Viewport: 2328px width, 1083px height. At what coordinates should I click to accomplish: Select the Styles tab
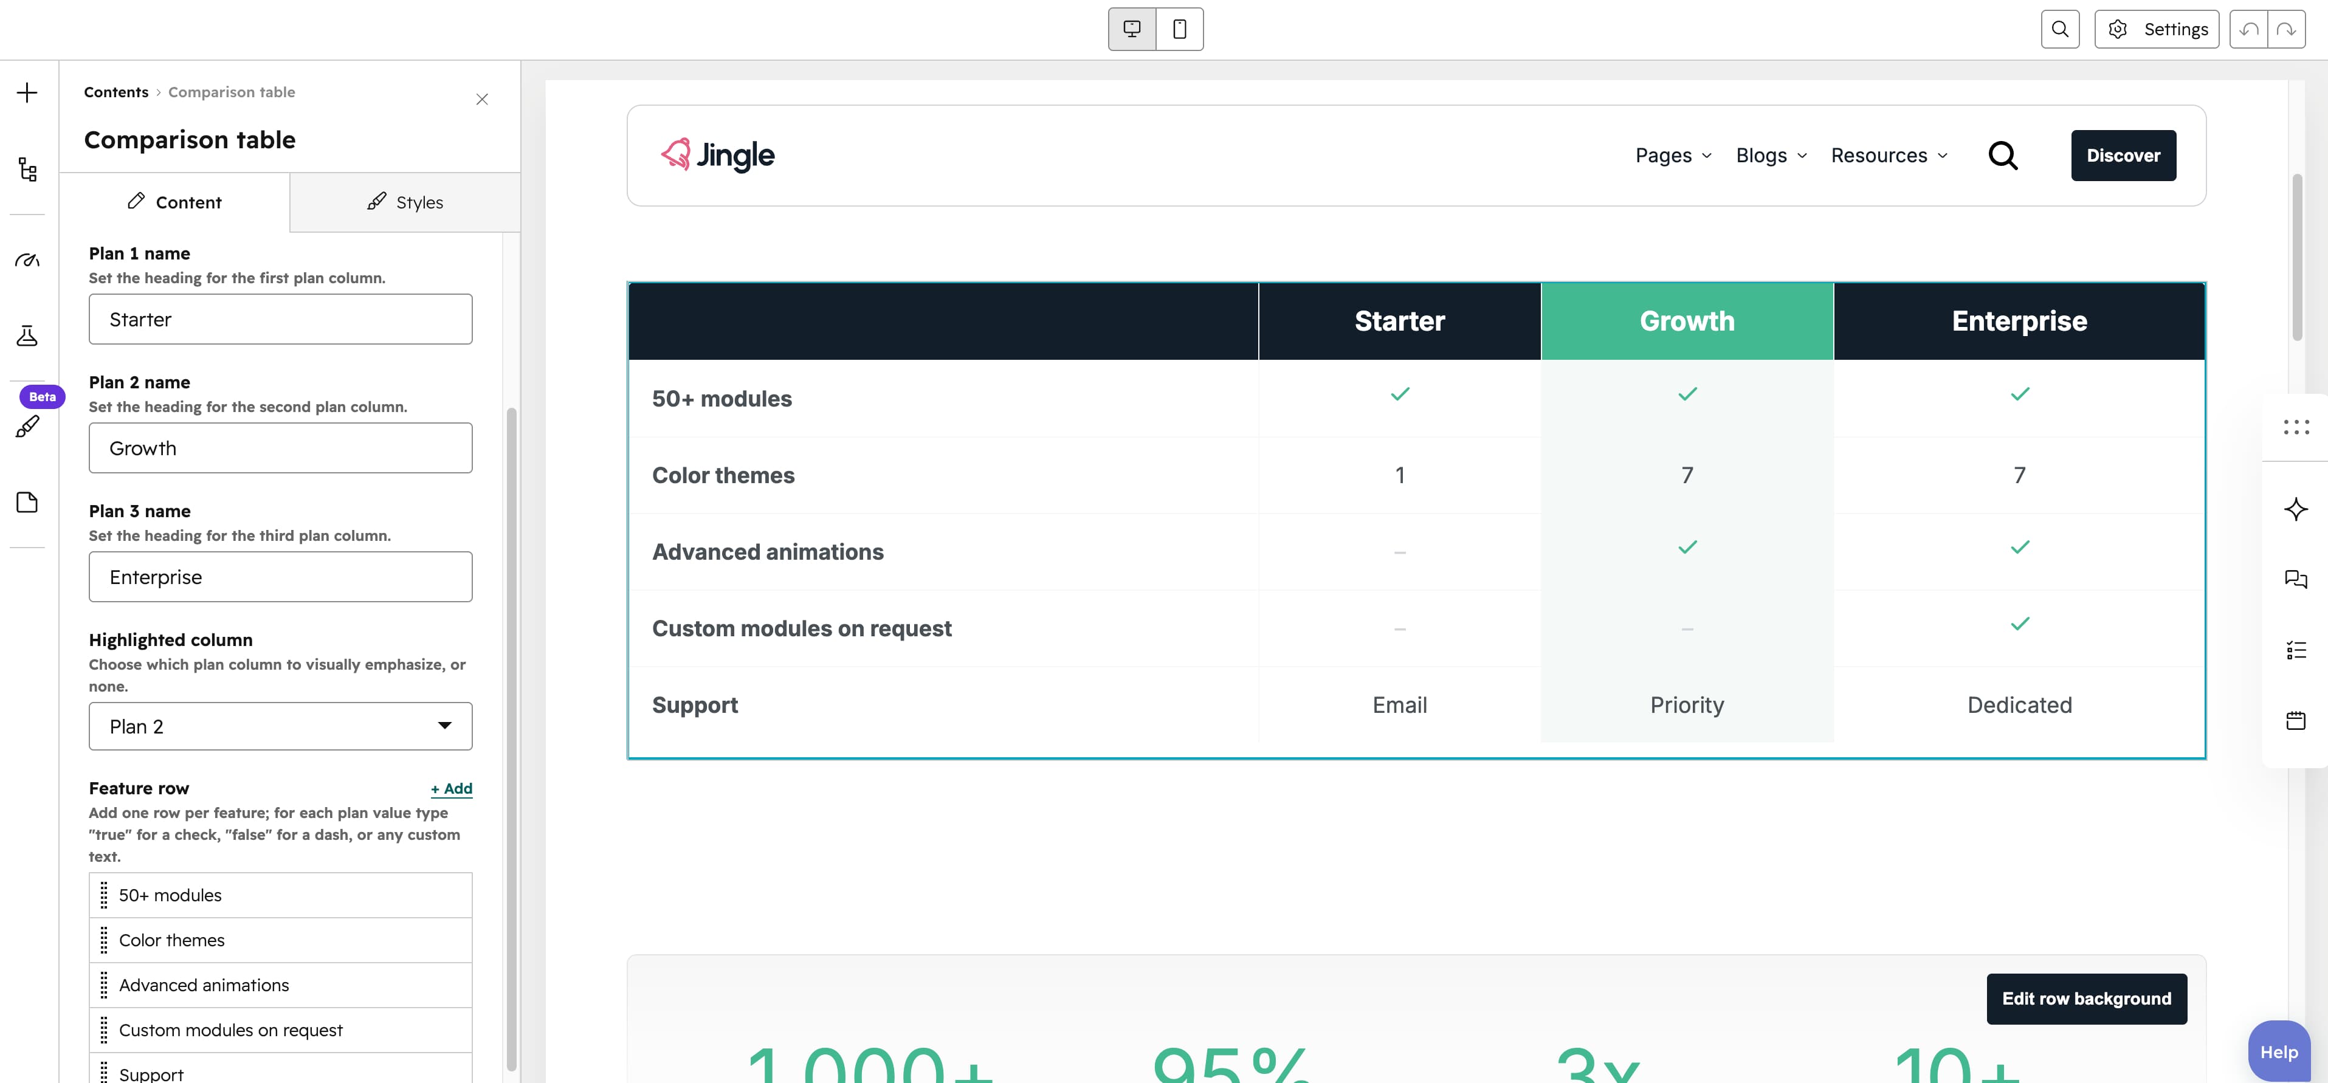coord(405,202)
